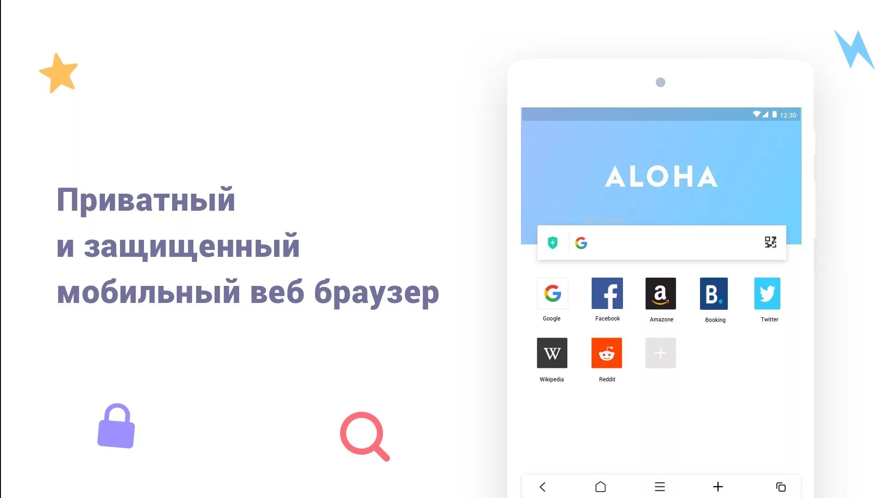Click the Reddit shortcut icon
Viewport: 886px width, 498px height.
(x=607, y=353)
